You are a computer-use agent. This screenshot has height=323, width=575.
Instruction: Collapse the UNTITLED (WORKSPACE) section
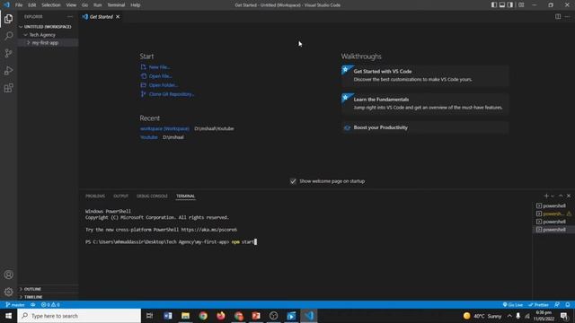coord(48,27)
